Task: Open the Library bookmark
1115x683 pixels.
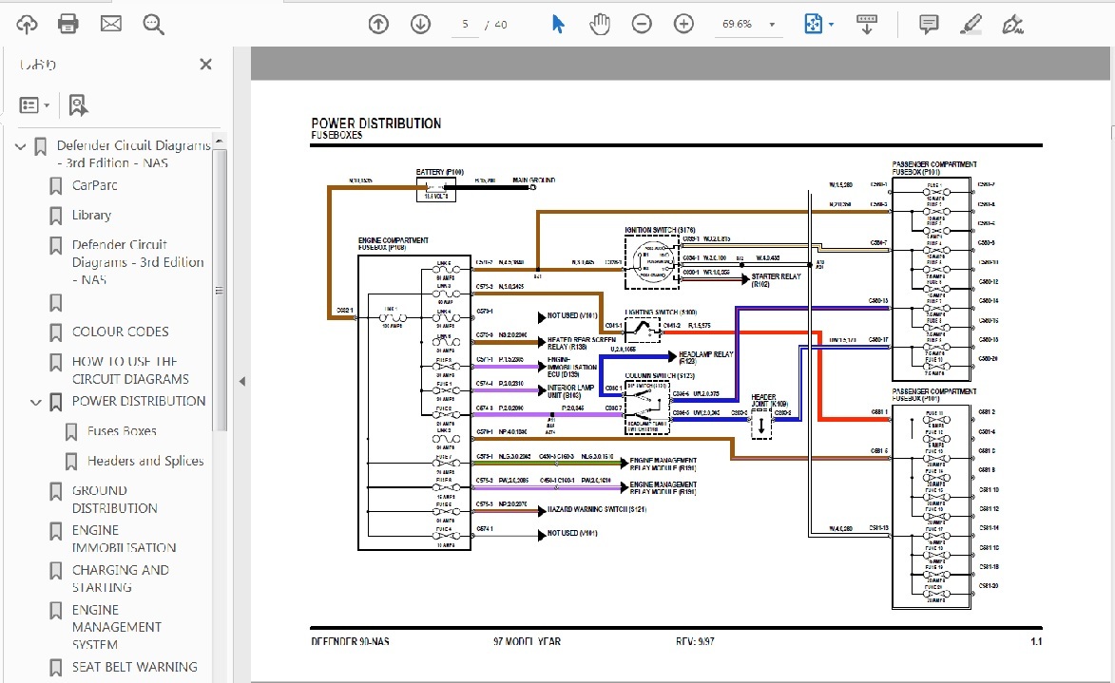Action: (91, 216)
